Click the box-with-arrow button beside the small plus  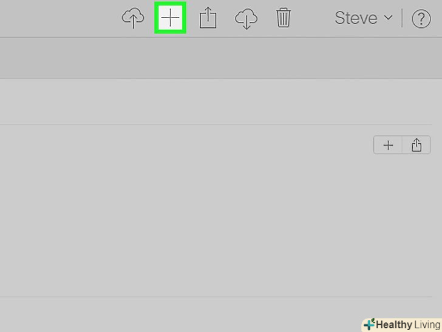click(x=416, y=145)
